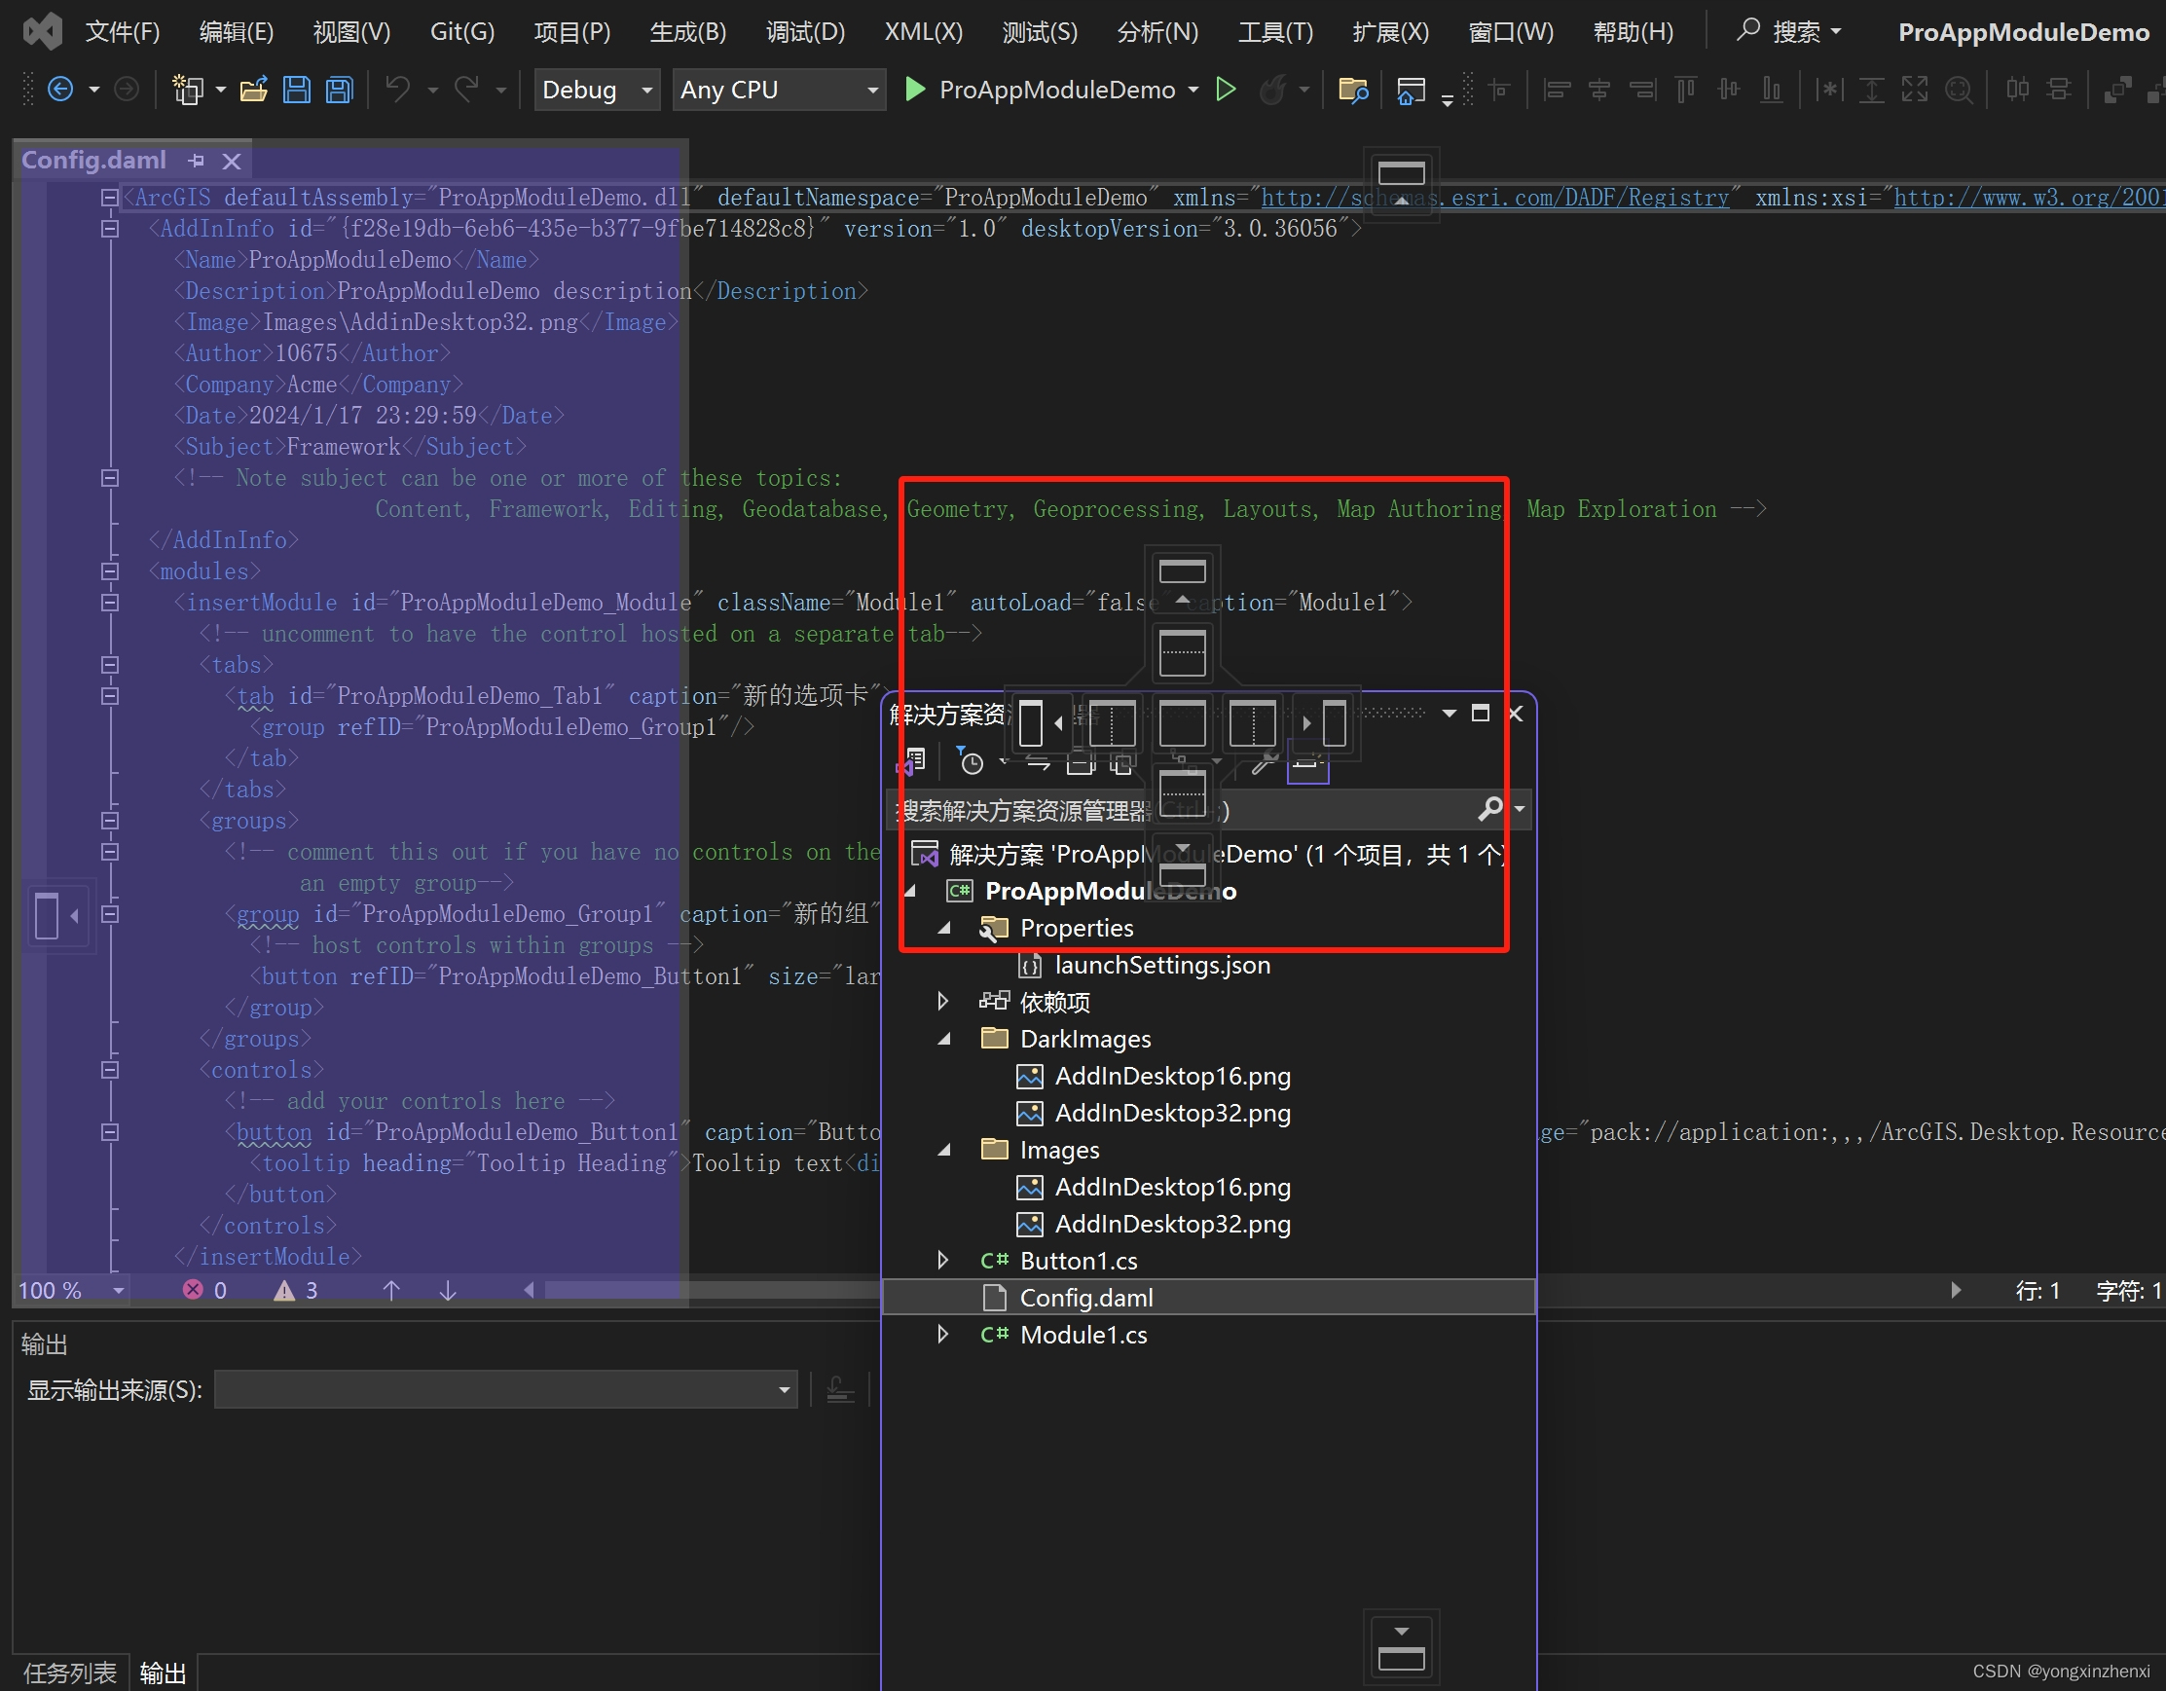Click the center dock target icon

[1182, 723]
